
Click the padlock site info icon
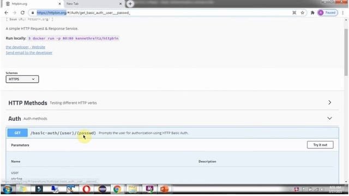[33, 13]
